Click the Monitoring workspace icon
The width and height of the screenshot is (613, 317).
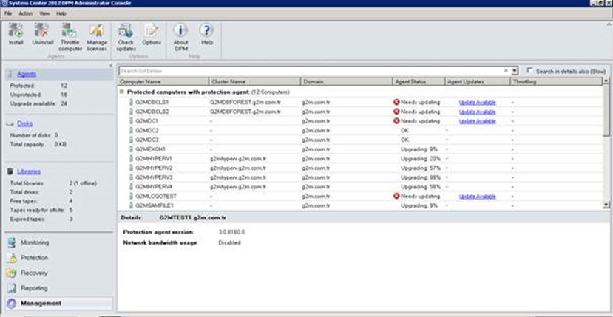tap(12, 242)
